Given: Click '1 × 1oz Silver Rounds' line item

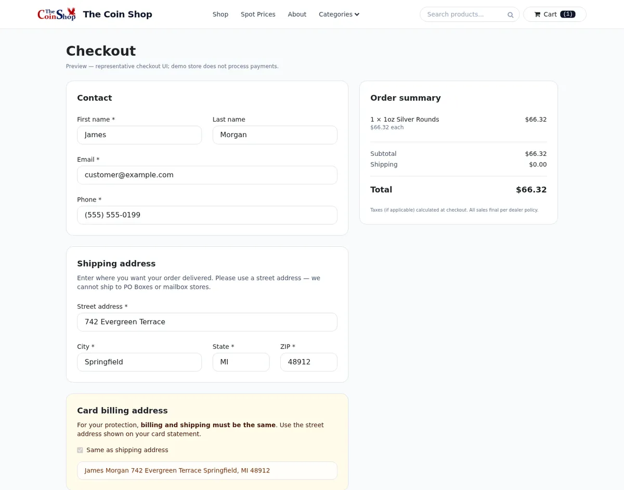Looking at the screenshot, I should click(x=405, y=120).
